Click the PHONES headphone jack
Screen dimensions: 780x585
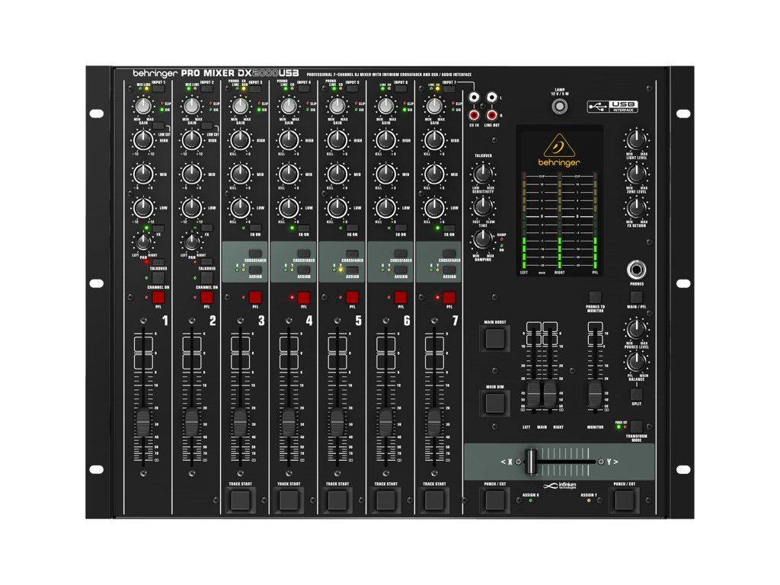(x=636, y=270)
